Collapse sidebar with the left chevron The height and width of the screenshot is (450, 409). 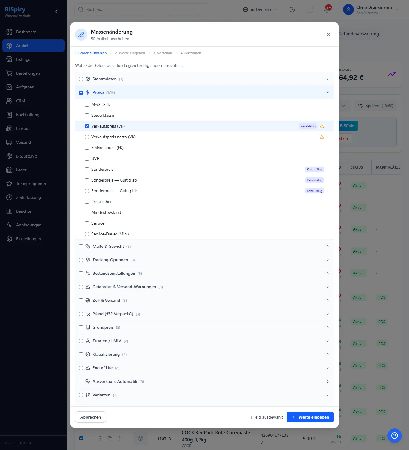click(x=57, y=11)
